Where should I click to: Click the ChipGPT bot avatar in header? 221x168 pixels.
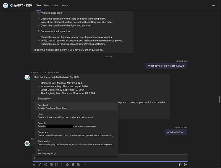pos(5,5)
